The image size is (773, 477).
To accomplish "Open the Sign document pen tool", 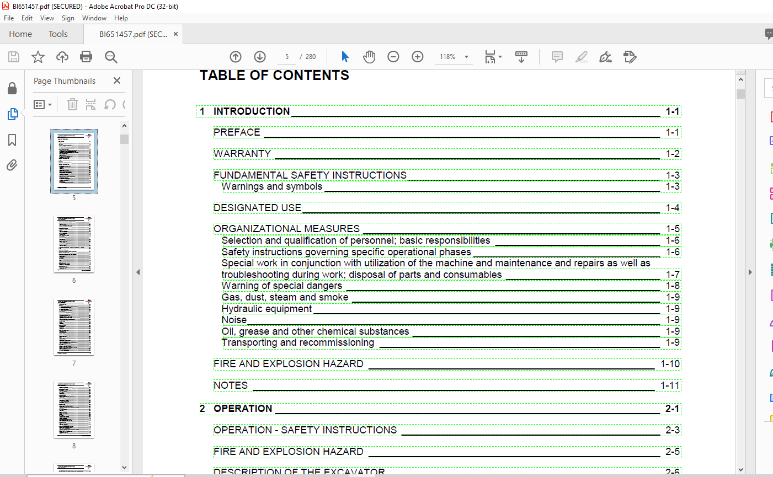I will [x=605, y=57].
